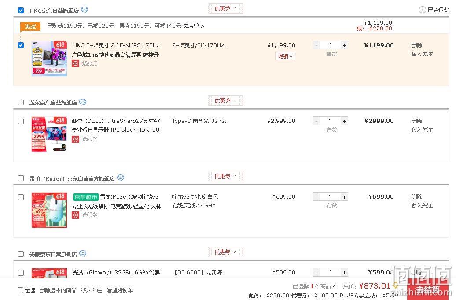Check the Gloway 32GB memory item checkbox
The height and width of the screenshot is (300, 456).
[21, 273]
